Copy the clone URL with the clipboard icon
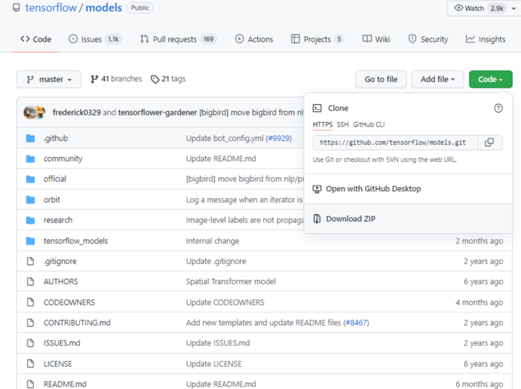Image resolution: width=521 pixels, height=389 pixels. (489, 143)
